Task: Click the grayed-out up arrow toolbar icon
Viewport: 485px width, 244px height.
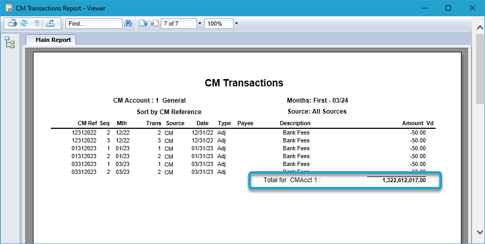Action: 37,23
